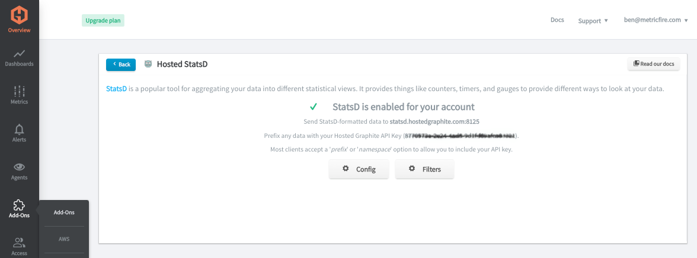Click the Docs menu item
Image resolution: width=697 pixels, height=258 pixels.
coord(557,20)
